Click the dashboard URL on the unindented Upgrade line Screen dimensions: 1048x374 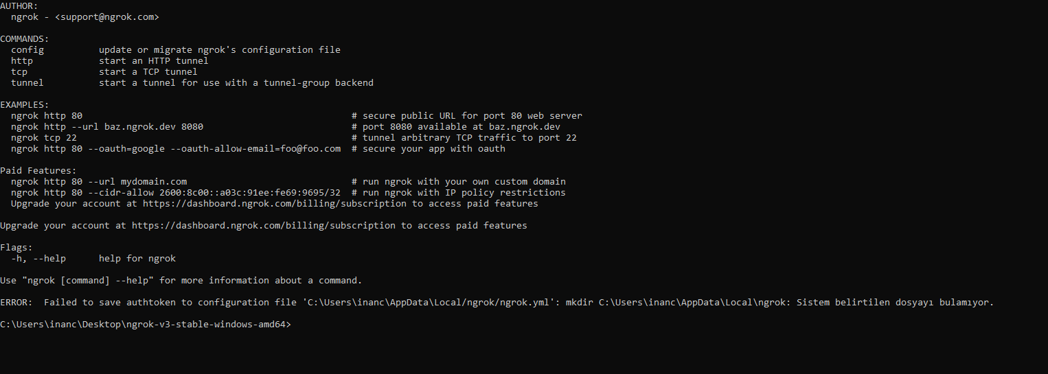264,226
